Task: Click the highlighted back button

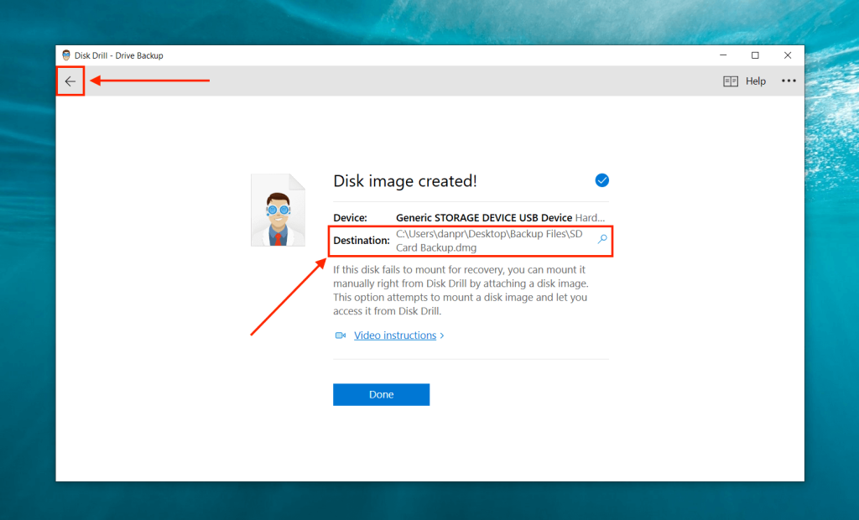Action: pyautogui.click(x=70, y=81)
